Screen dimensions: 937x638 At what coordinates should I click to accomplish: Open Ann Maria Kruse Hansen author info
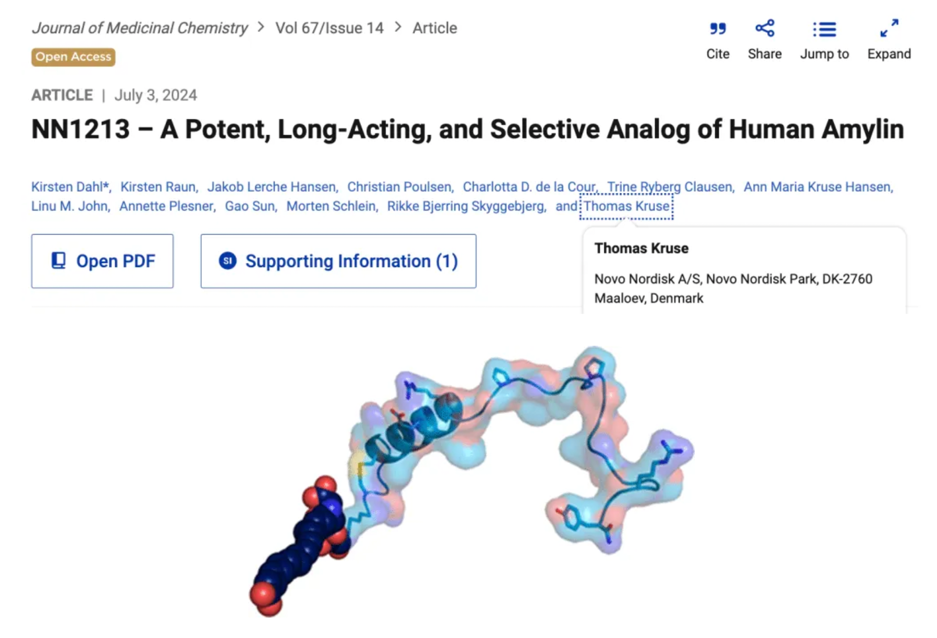click(817, 187)
